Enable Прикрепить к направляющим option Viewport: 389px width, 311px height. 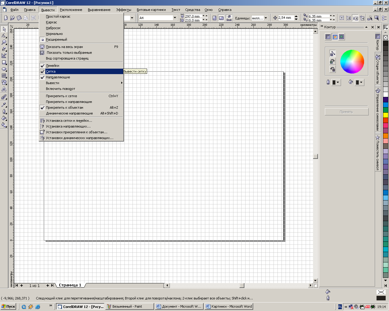[x=81, y=102]
